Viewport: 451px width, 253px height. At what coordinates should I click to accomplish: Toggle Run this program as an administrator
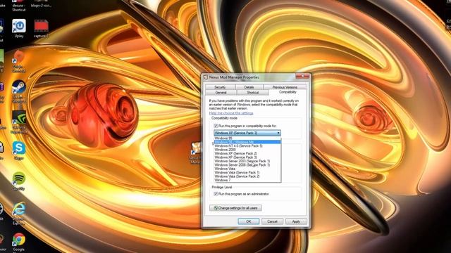coord(216,194)
